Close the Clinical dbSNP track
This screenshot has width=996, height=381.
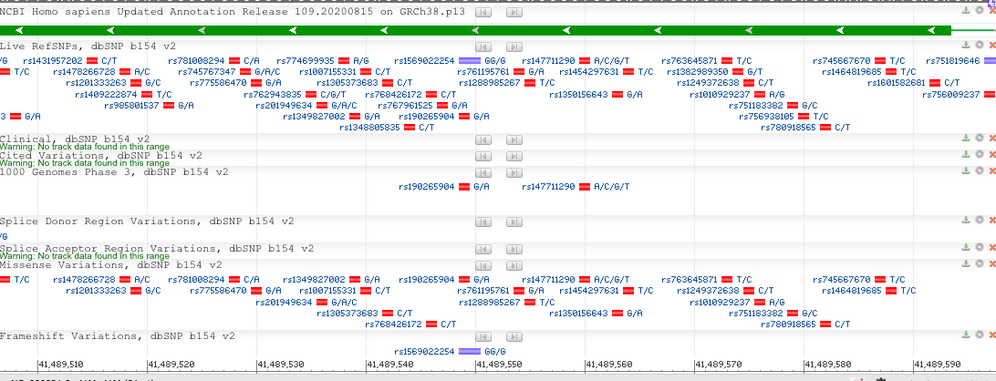[992, 139]
